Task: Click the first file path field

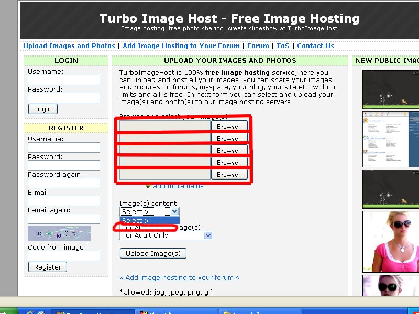Action: click(165, 126)
